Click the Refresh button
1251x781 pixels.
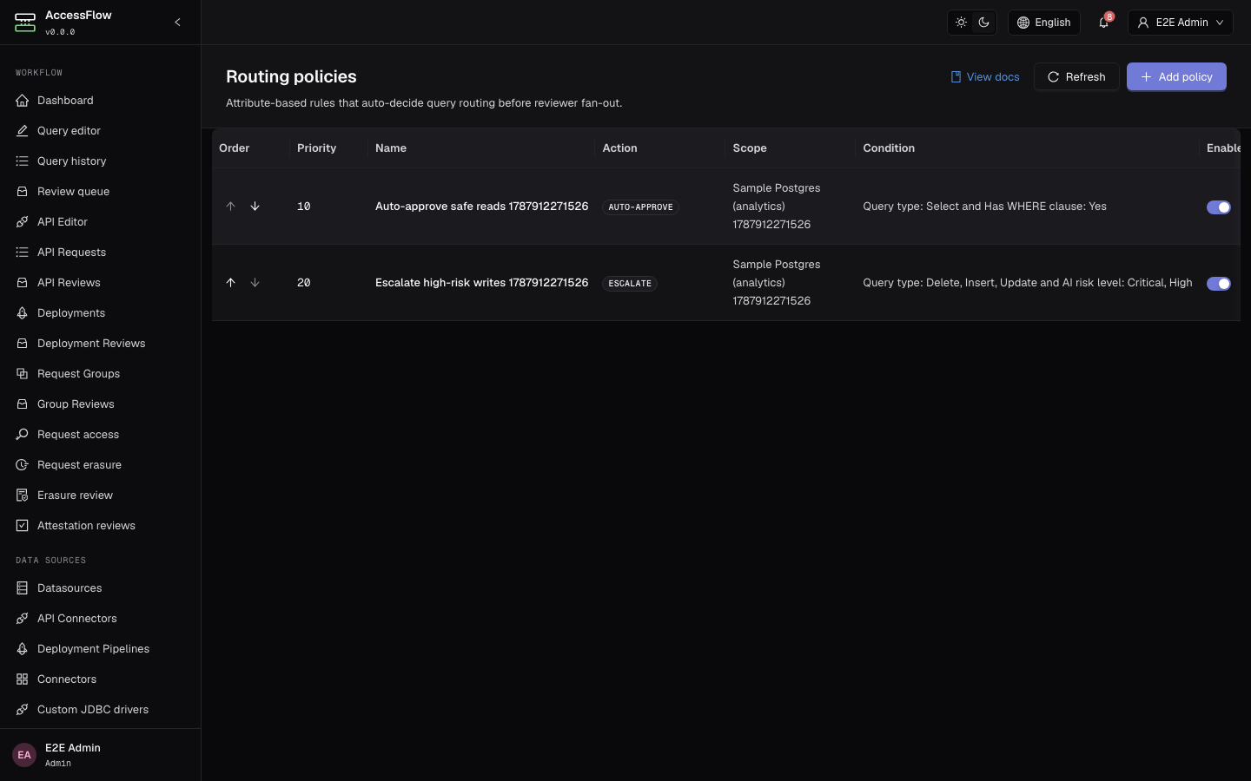1076,76
